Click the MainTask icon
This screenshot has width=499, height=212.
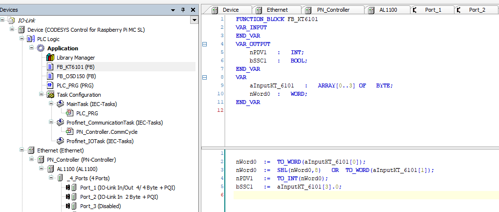(x=60, y=104)
